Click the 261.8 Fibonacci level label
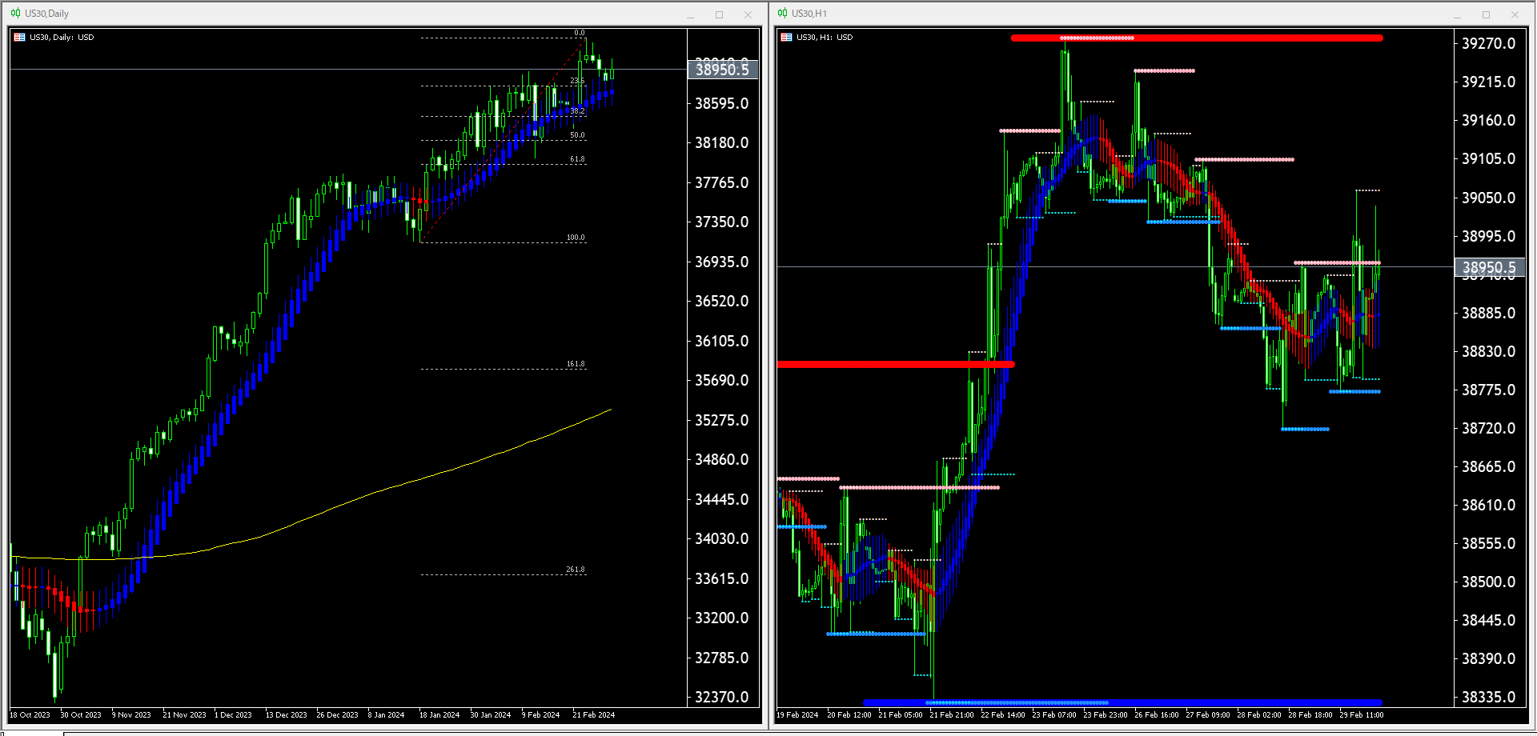The width and height of the screenshot is (1537, 736). 576,570
